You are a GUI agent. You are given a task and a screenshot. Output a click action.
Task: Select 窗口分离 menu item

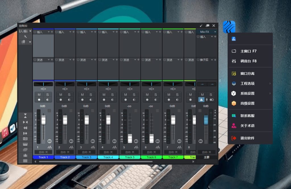click(250, 74)
